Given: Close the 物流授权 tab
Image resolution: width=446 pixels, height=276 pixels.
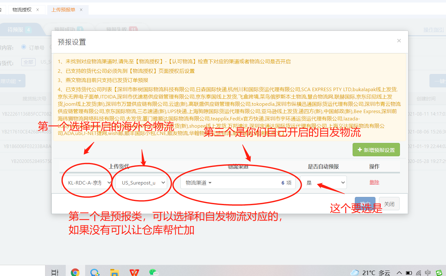Looking at the screenshot, I should pos(37,10).
